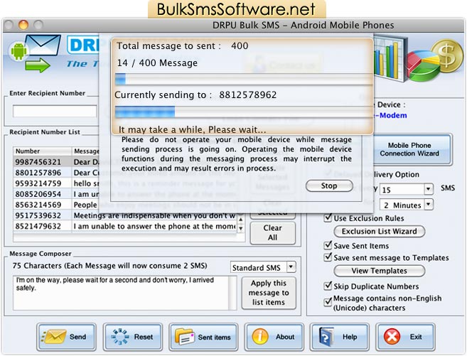Click the Send envelope icon

(53, 337)
